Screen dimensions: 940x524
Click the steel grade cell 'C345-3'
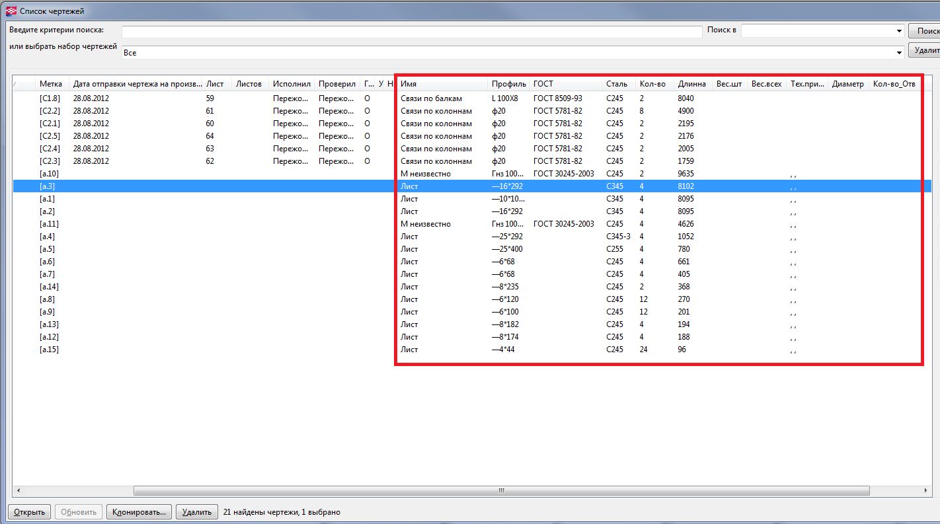[618, 237]
